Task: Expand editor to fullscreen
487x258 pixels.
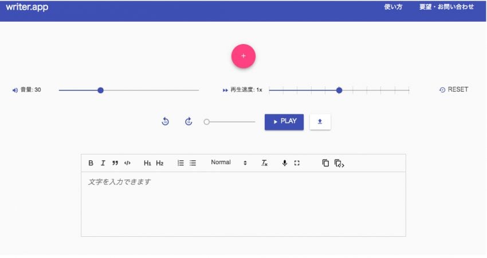Action: pos(297,163)
